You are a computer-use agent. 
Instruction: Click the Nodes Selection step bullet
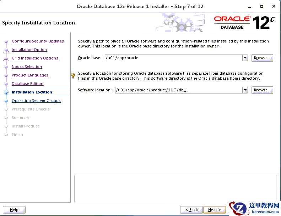click(x=6, y=67)
